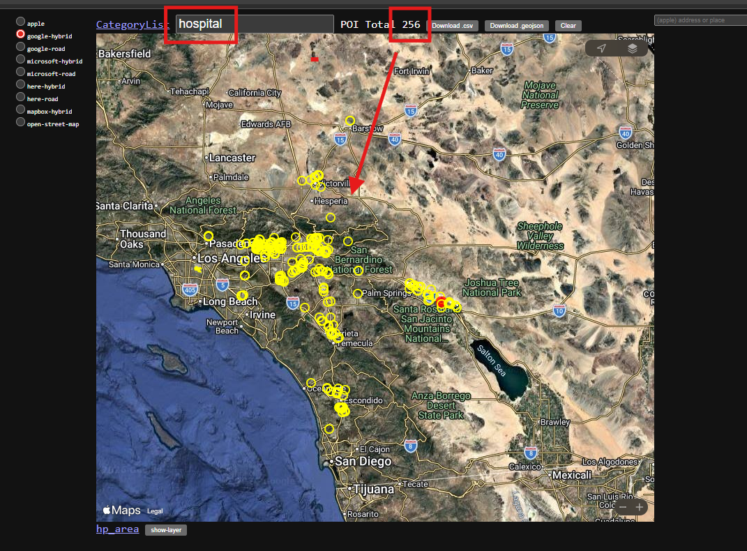Click the location tracking arrow icon
Screen dimensions: 747x551
pos(601,48)
